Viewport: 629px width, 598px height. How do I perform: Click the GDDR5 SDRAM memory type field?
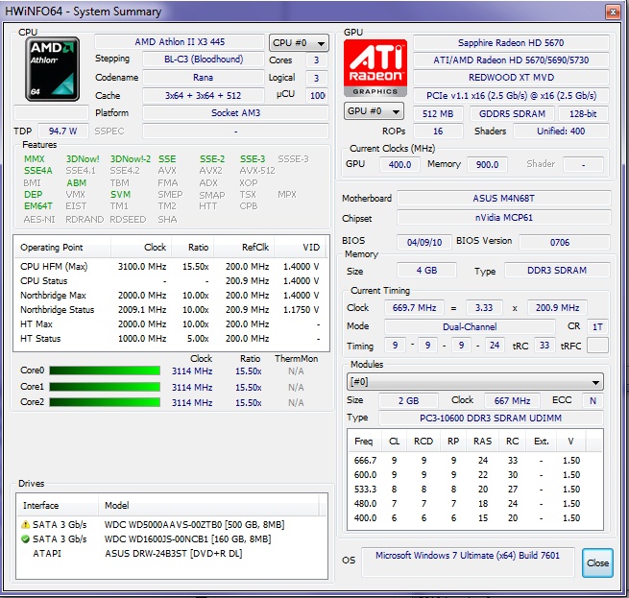click(512, 114)
